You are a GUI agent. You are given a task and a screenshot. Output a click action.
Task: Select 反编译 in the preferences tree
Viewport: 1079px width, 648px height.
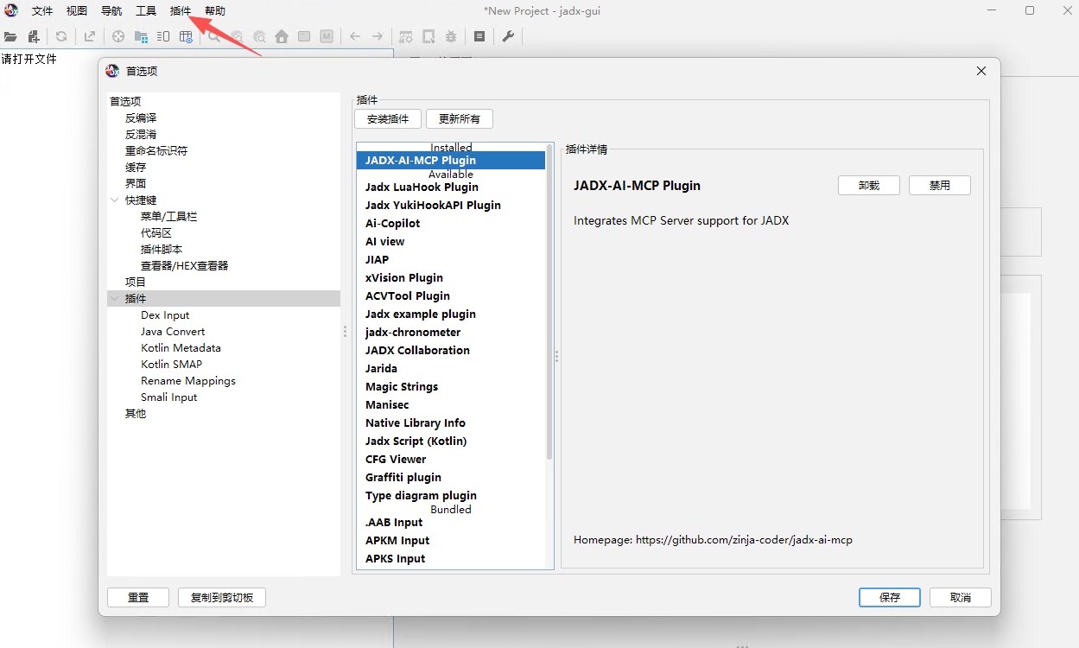click(x=141, y=118)
